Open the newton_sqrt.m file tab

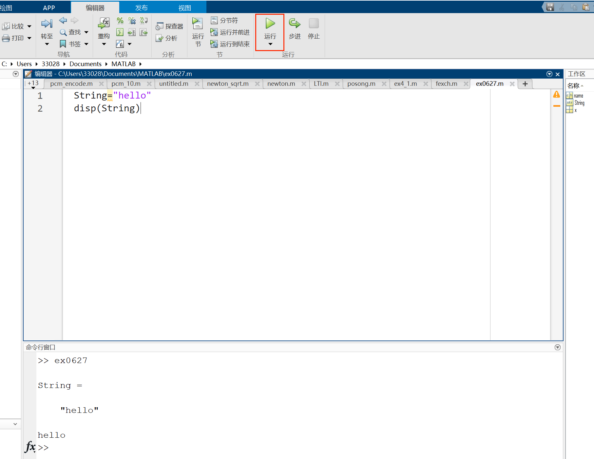(228, 84)
